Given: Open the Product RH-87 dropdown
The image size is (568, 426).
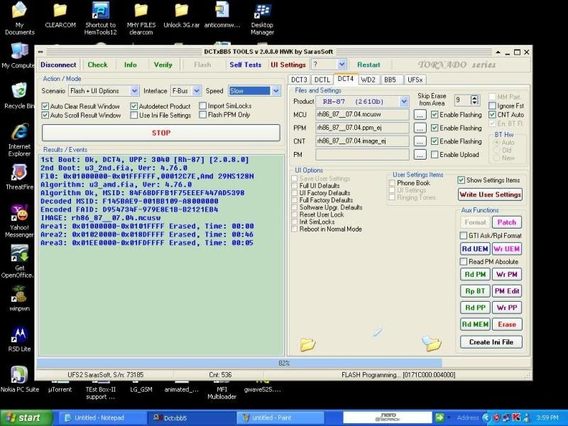Looking at the screenshot, I should (x=404, y=102).
